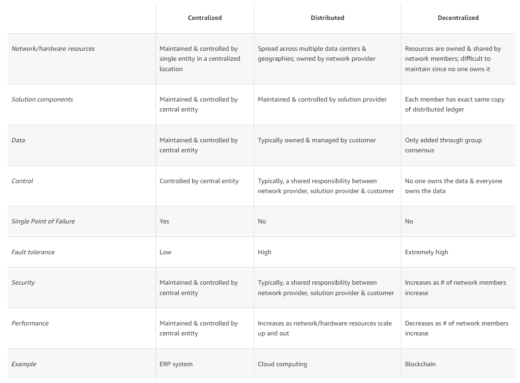Click the Fault tolerance row label
This screenshot has height=383, width=520.
coord(33,252)
